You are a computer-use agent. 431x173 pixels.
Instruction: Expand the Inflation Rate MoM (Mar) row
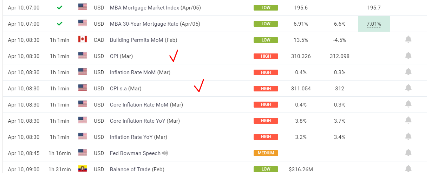pyautogui.click(x=140, y=72)
